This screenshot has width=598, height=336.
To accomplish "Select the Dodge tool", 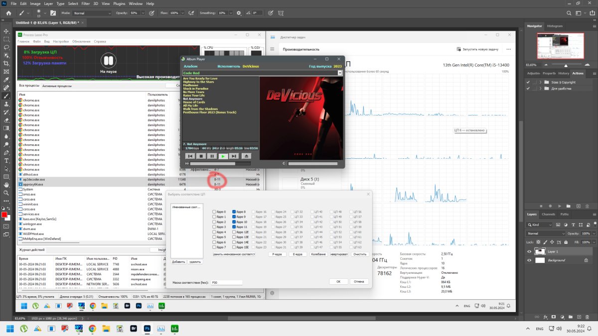I will coord(6,144).
